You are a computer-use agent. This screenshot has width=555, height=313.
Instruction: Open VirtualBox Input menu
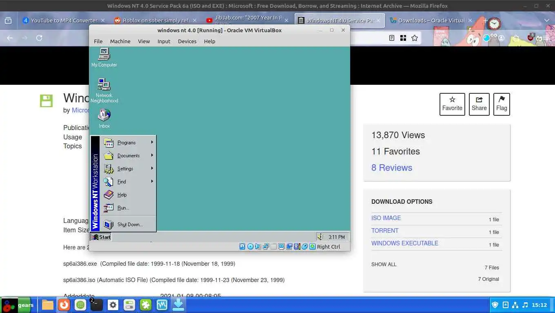click(x=164, y=41)
